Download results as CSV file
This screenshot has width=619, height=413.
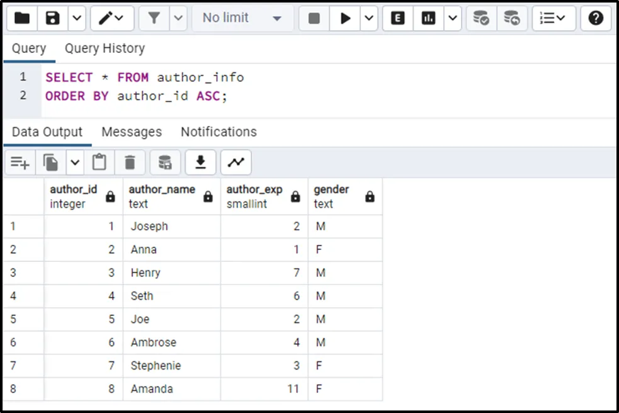click(200, 162)
